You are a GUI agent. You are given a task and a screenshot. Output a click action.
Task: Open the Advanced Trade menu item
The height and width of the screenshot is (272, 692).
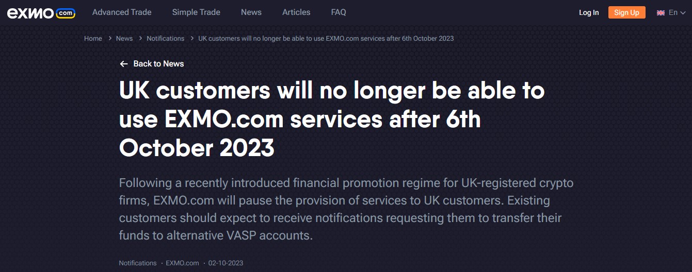122,12
